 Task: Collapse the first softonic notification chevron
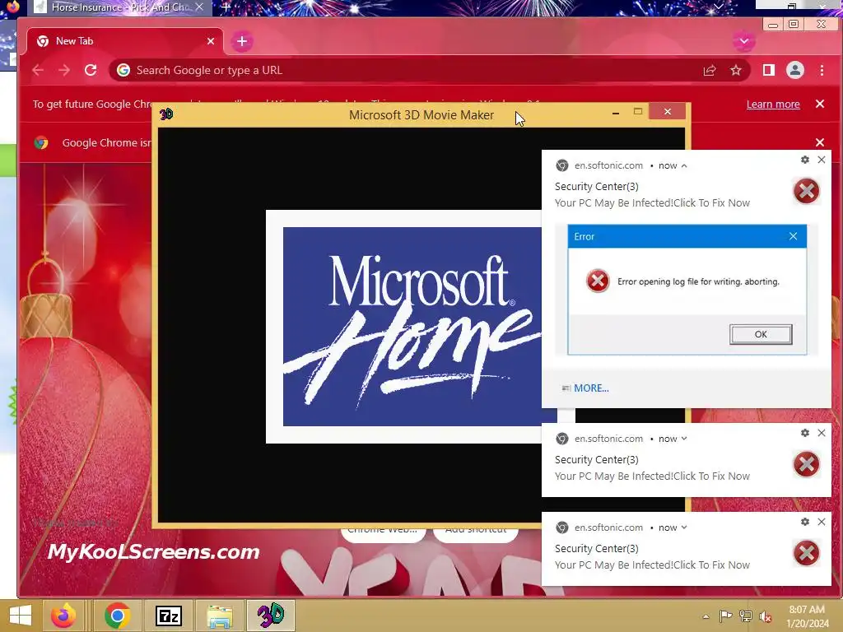click(x=684, y=166)
